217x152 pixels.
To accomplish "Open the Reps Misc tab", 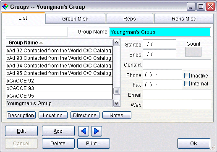I will click(x=184, y=18).
